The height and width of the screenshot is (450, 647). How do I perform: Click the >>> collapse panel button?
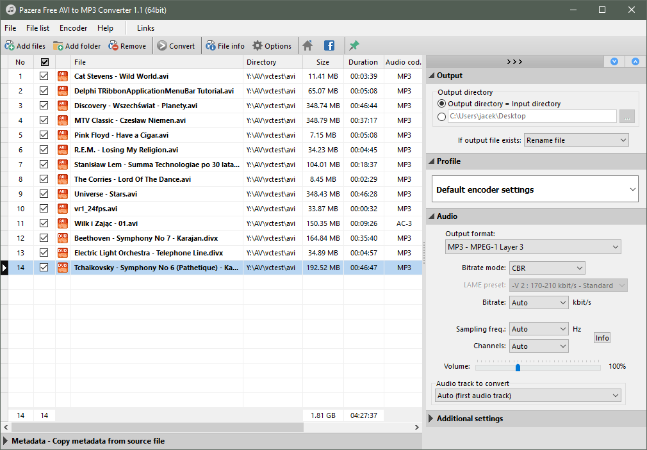[x=514, y=61]
